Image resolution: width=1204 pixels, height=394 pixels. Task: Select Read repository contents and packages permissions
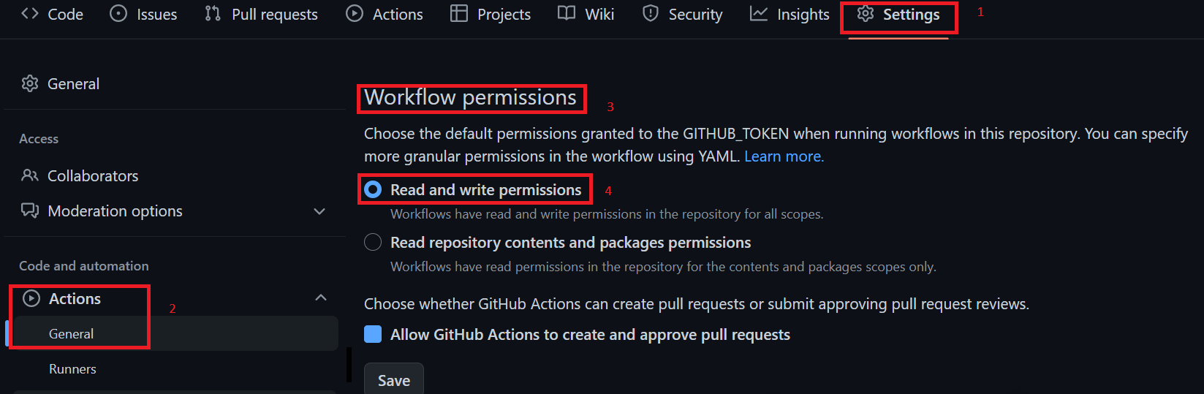pos(373,243)
